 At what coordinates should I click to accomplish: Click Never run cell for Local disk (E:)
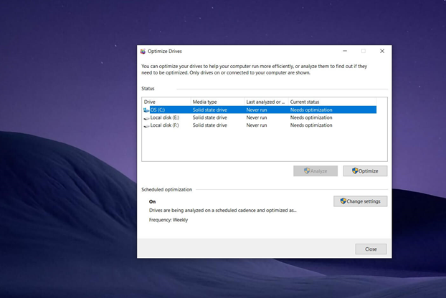pos(257,117)
